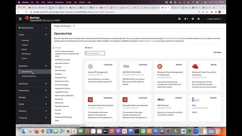Viewport: 242px width, 136px height.
Task: Open the Administrator perspective switcher dropdown
Action: pos(33,28)
